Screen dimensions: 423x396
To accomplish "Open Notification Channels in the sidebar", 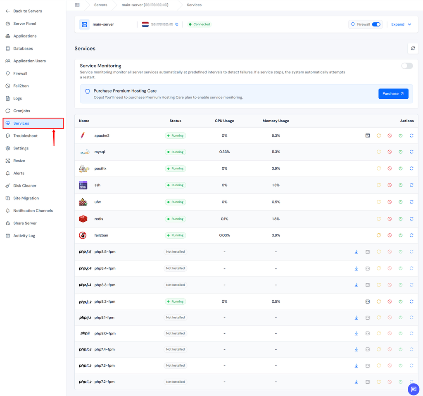I will (33, 211).
